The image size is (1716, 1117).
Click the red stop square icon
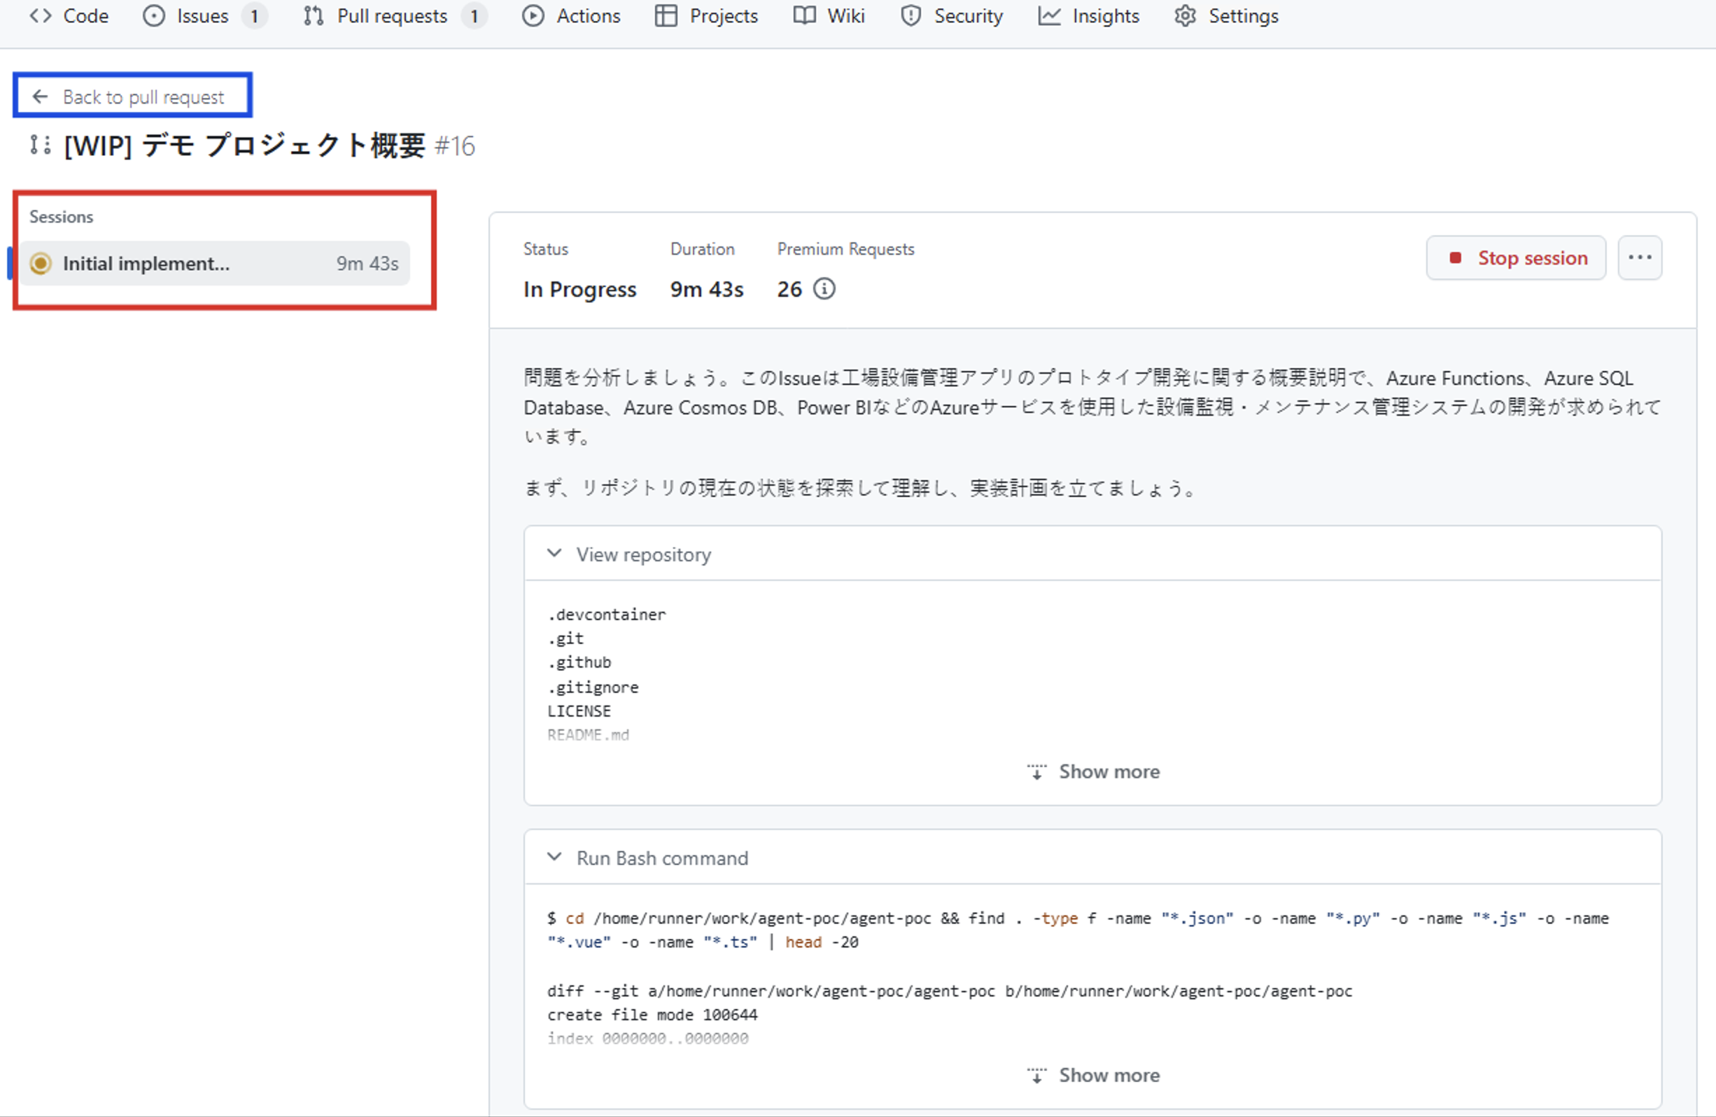point(1455,258)
